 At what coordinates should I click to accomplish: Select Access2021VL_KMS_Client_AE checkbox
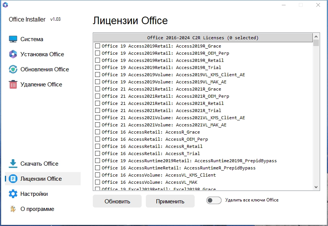[x=97, y=117]
